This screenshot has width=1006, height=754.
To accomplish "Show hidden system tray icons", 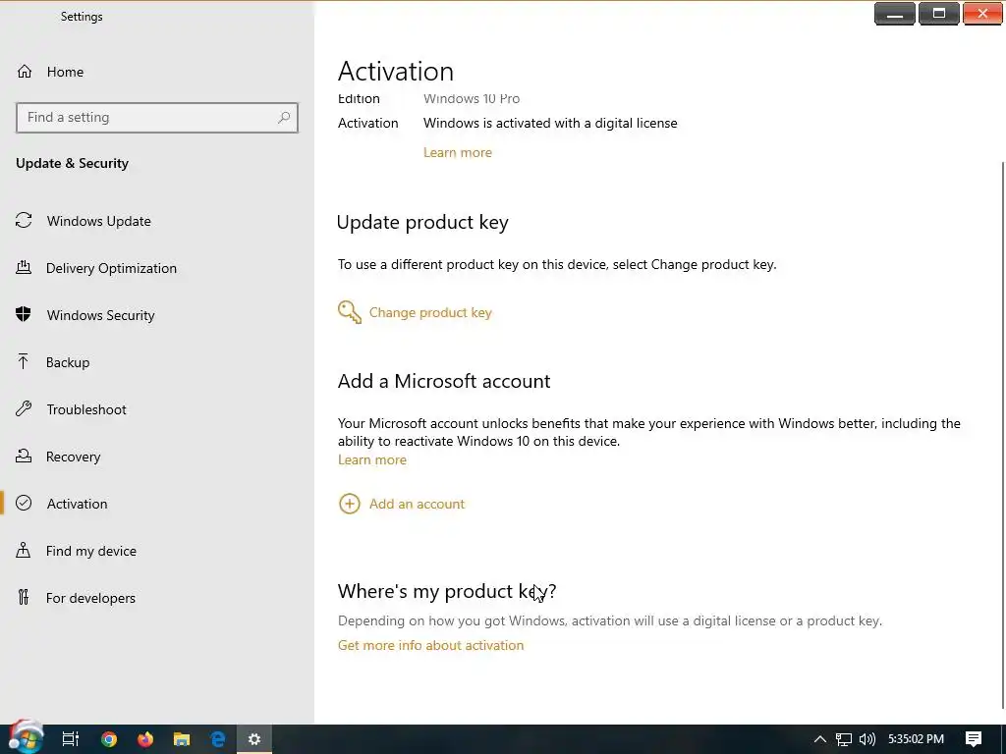I will point(819,739).
